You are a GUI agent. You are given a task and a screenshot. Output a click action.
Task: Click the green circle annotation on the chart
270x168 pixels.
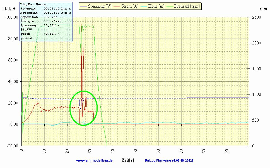coord(83,108)
